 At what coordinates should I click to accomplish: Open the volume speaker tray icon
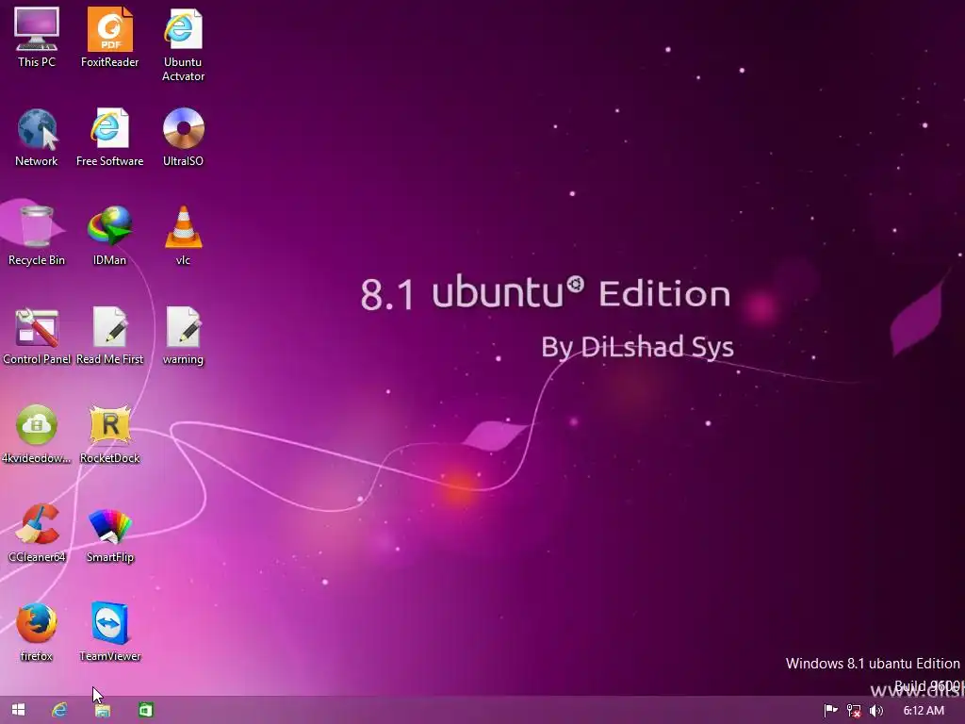click(x=876, y=711)
